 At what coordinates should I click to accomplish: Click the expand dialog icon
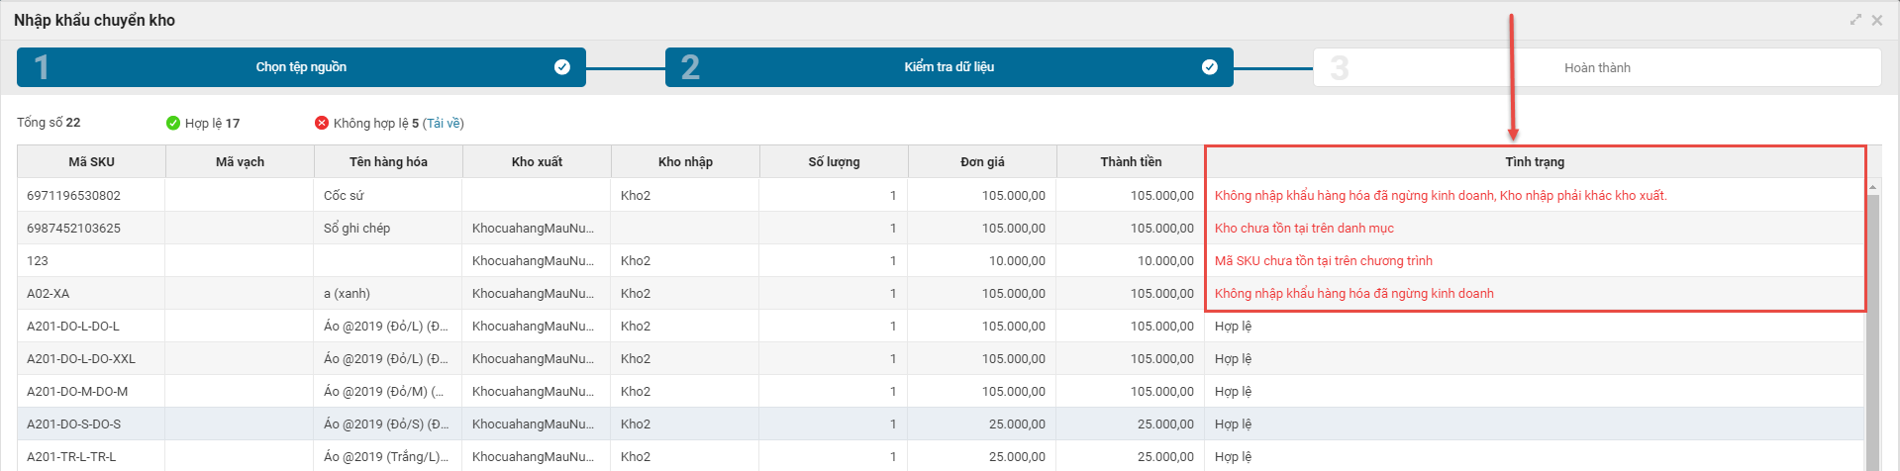(x=1855, y=20)
